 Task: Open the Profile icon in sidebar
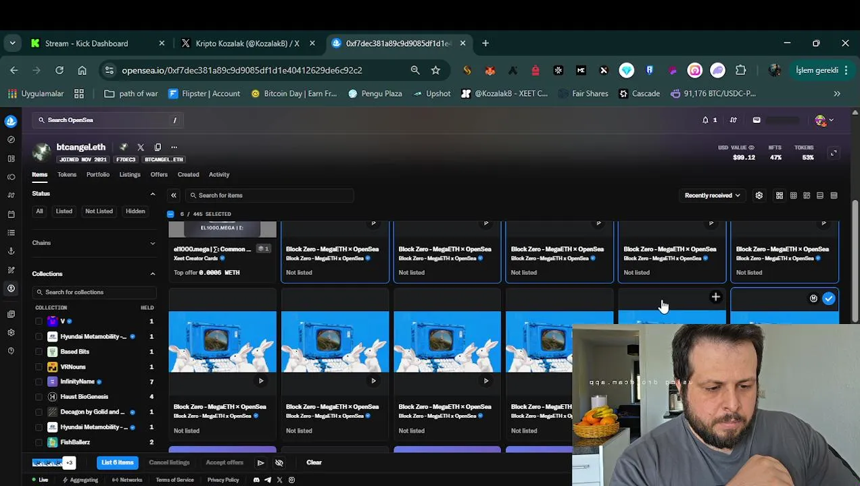click(x=11, y=288)
